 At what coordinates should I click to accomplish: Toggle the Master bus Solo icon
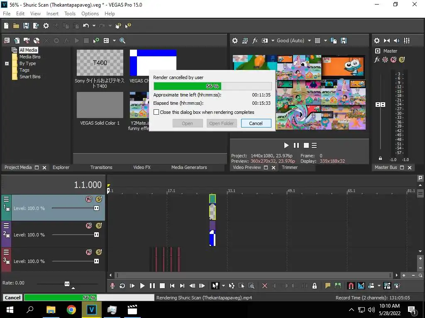click(402, 60)
